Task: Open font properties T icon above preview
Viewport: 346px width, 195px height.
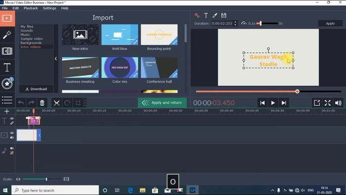Action: coord(206,15)
